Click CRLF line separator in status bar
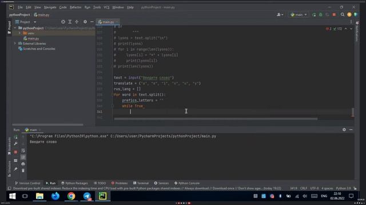366x205 pixels. coord(304,188)
